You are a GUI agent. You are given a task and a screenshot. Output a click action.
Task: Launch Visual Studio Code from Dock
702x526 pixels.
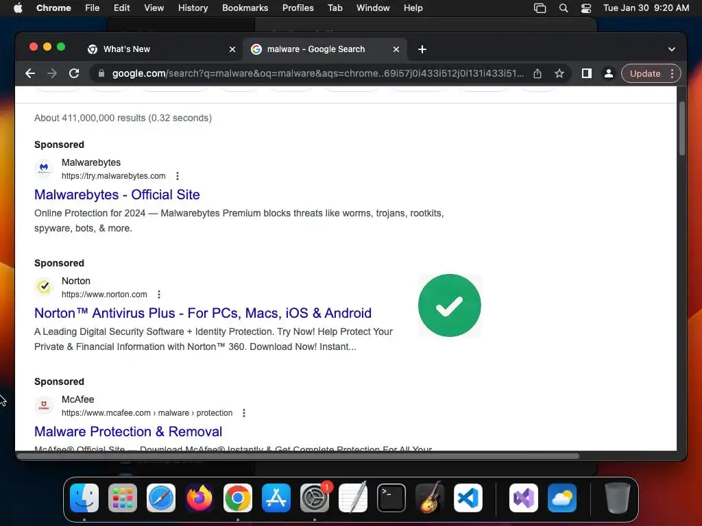pos(468,498)
